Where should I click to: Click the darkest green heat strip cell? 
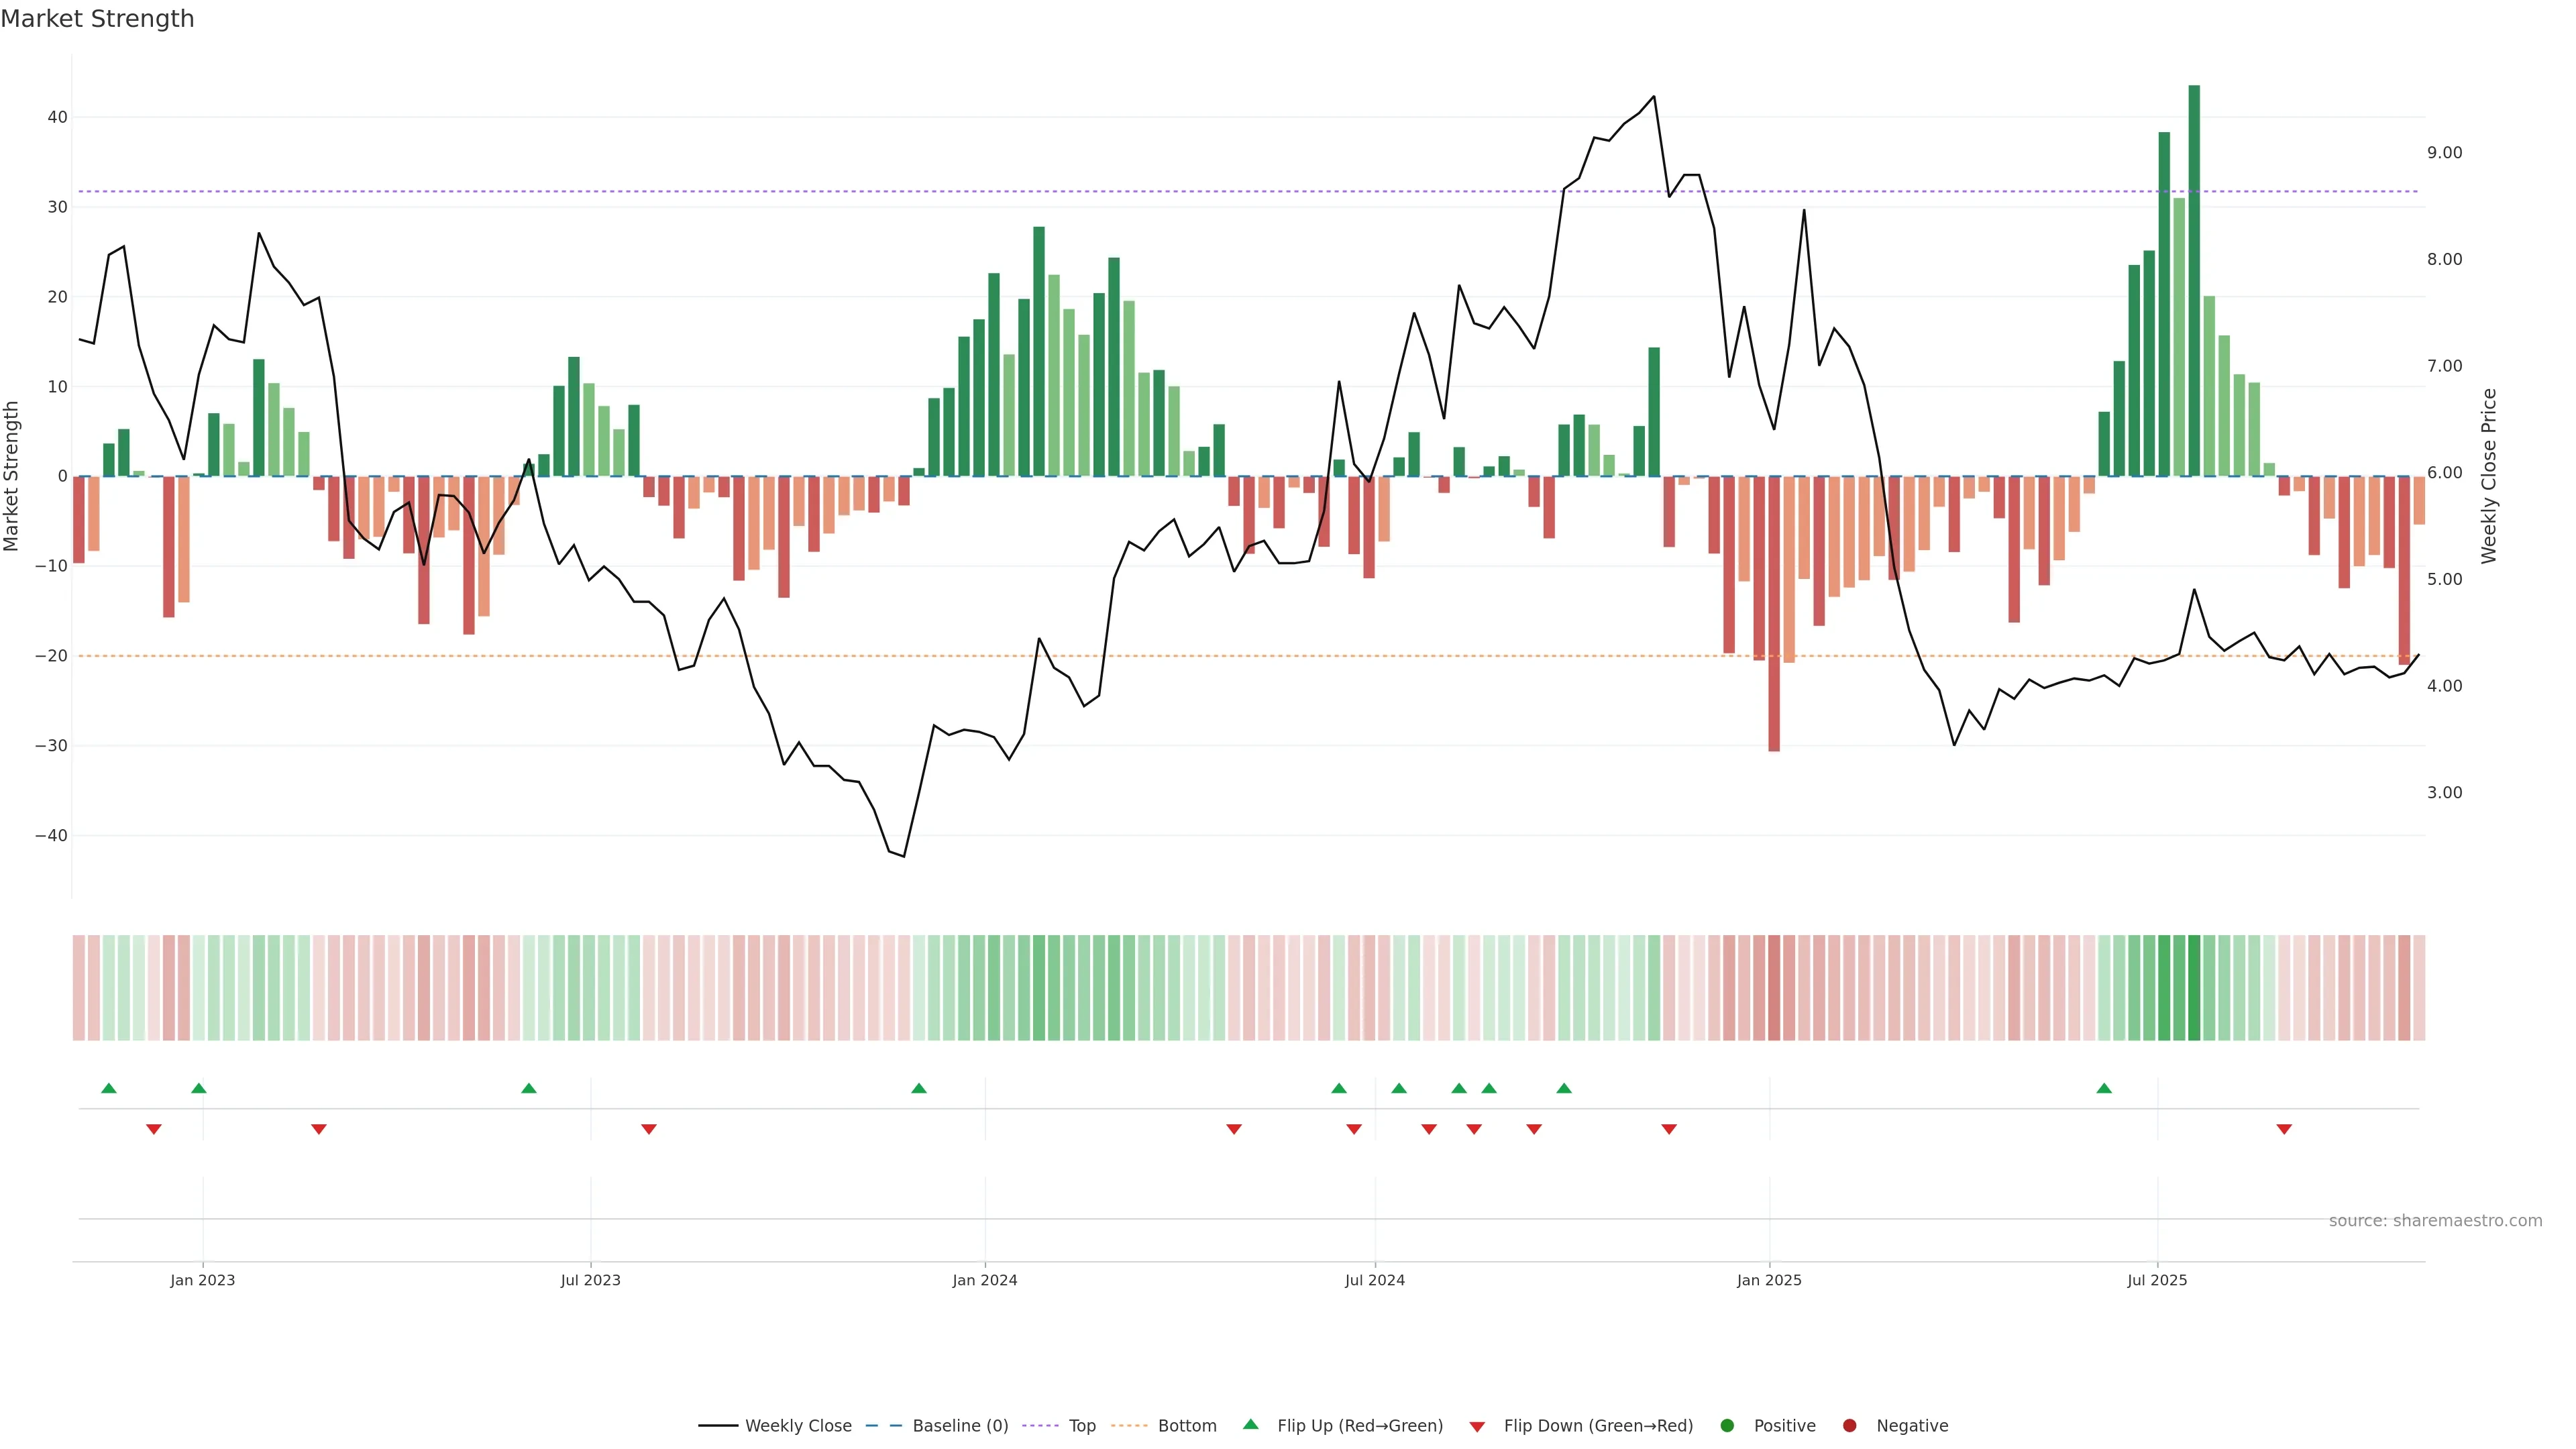click(x=2194, y=988)
